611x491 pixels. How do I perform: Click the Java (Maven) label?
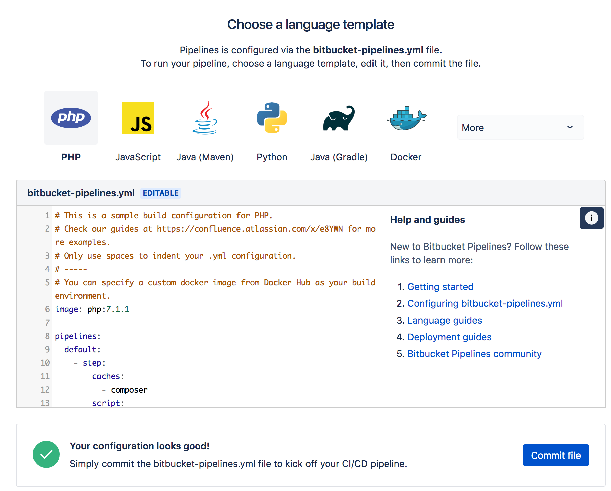click(205, 157)
